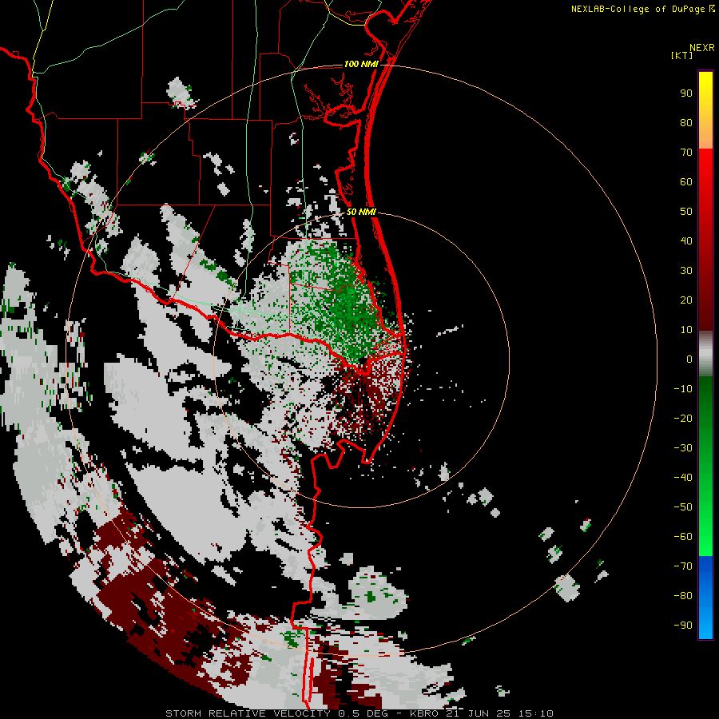719x719 pixels.
Task: Click the Storm Relative Velocity caption at the bottom
Action: point(359,713)
